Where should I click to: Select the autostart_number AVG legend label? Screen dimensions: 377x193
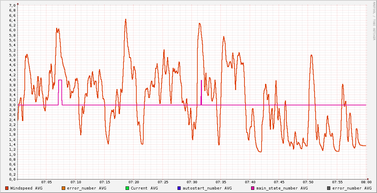(x=207, y=188)
